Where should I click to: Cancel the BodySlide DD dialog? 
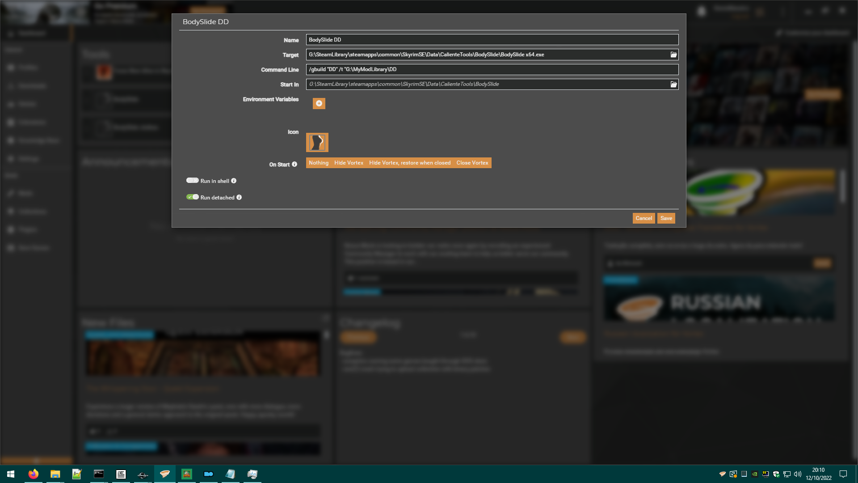[x=644, y=218]
